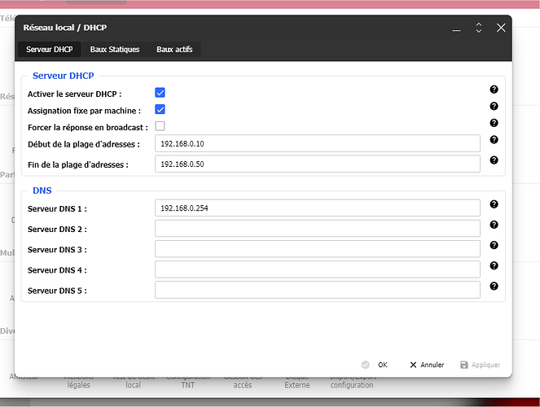Click the Début de la plage d'adresses field
The width and height of the screenshot is (540, 407).
click(317, 143)
